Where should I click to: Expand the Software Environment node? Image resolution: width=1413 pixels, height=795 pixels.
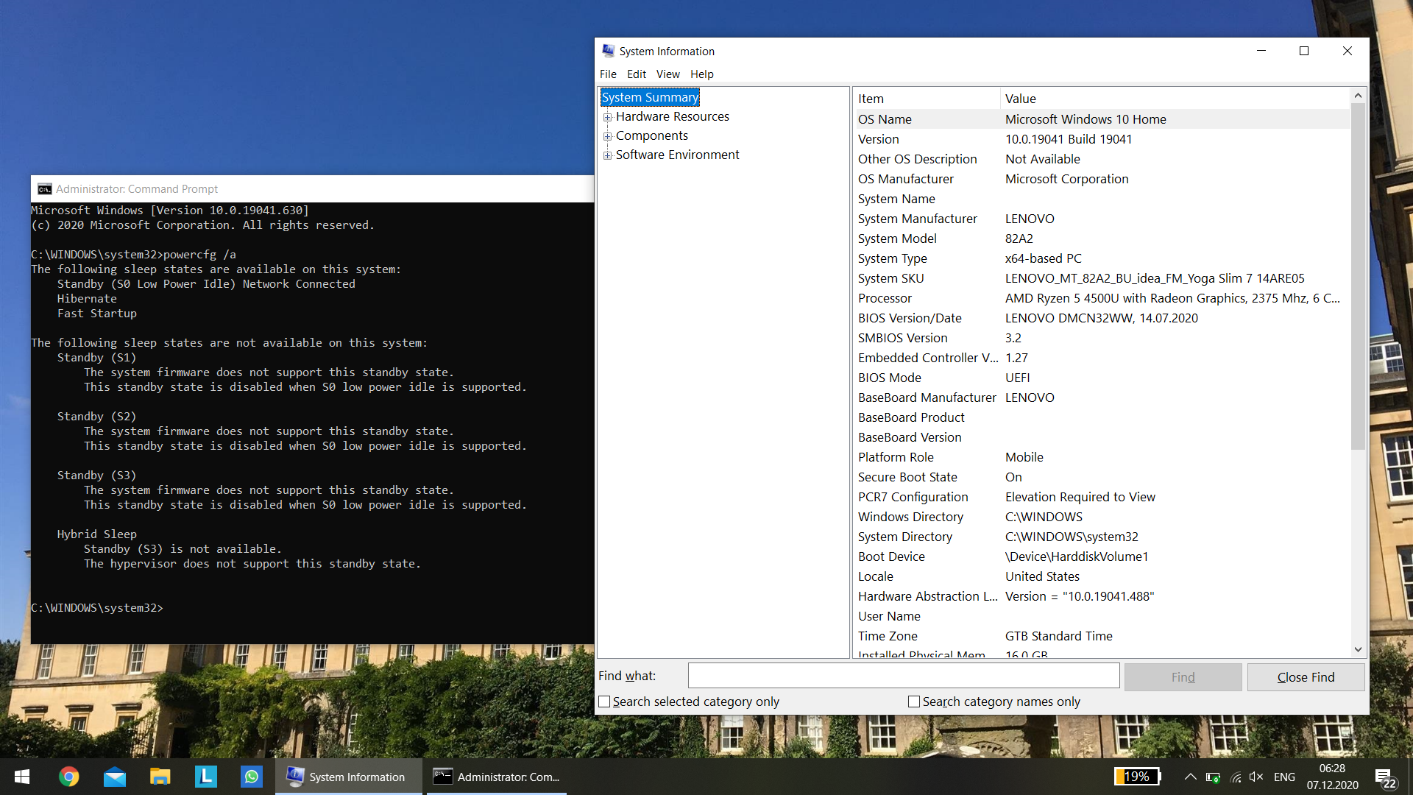pyautogui.click(x=607, y=155)
